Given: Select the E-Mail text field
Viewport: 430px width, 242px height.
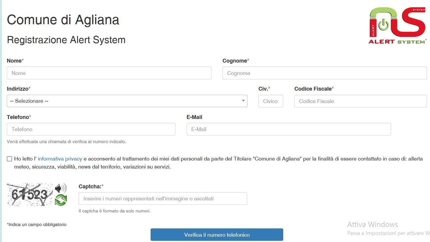Looking at the screenshot, I should [289, 129].
